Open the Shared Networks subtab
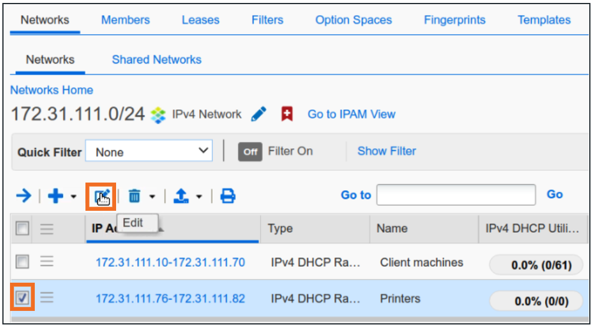 (x=156, y=59)
